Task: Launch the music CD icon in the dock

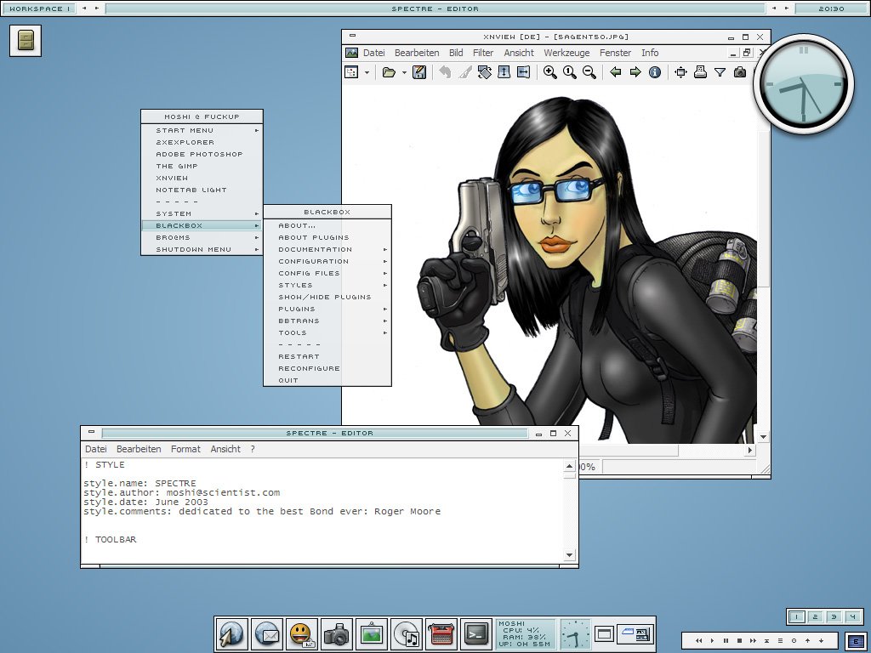Action: (407, 633)
